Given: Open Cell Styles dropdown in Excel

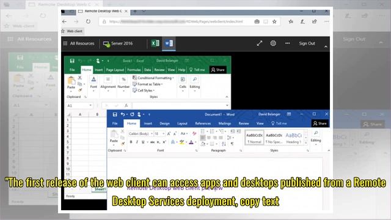Looking at the screenshot, I should (x=144, y=90).
